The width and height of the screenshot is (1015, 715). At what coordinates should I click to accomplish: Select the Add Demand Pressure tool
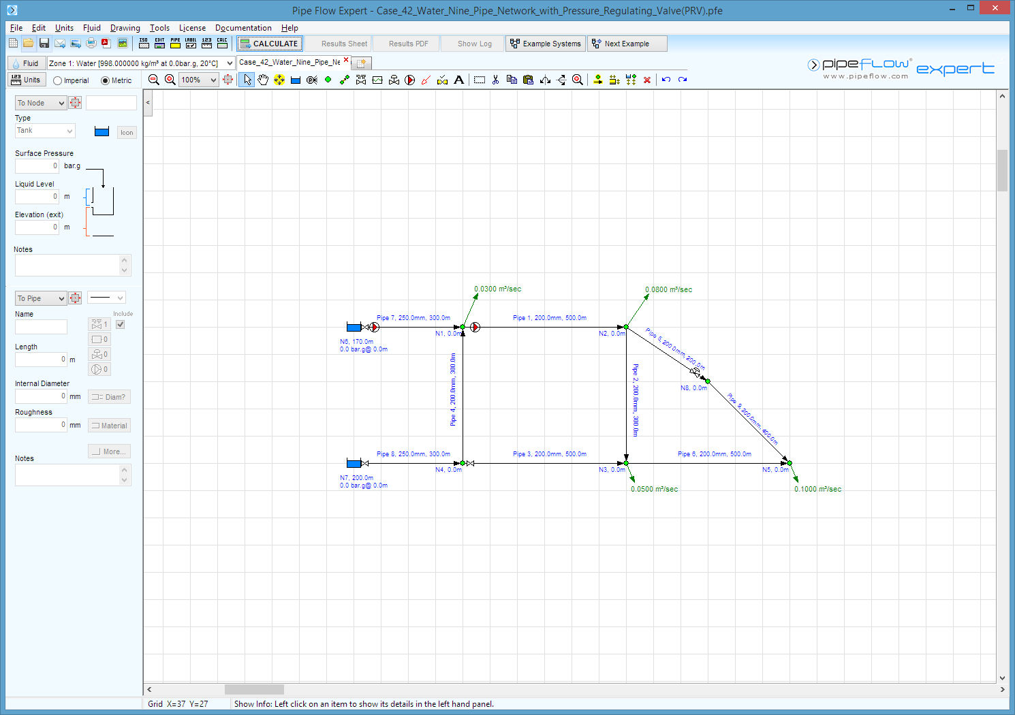coord(312,80)
